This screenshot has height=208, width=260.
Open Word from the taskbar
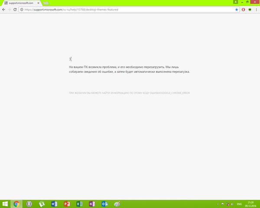tap(54, 204)
